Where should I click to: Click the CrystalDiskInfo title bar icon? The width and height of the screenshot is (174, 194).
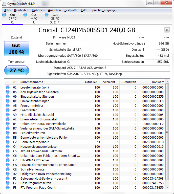4,4
